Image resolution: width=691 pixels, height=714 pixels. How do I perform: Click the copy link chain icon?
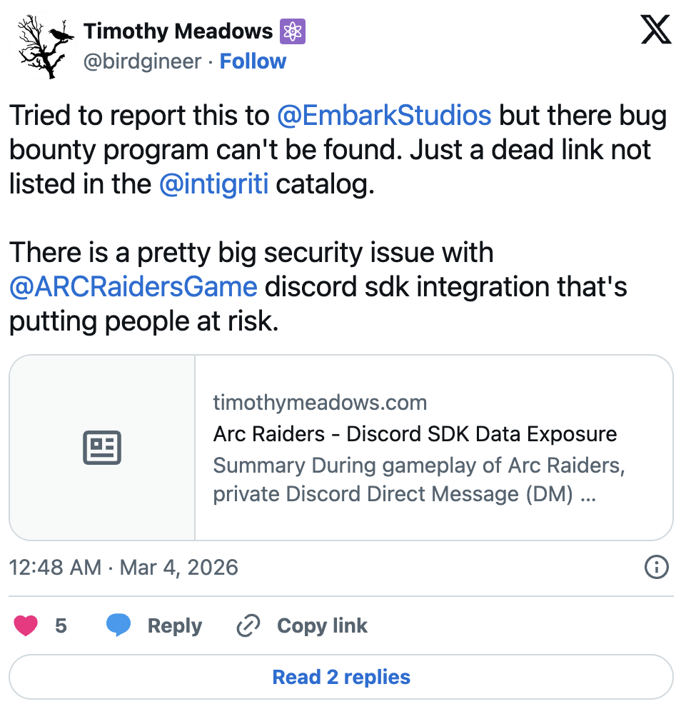(248, 626)
